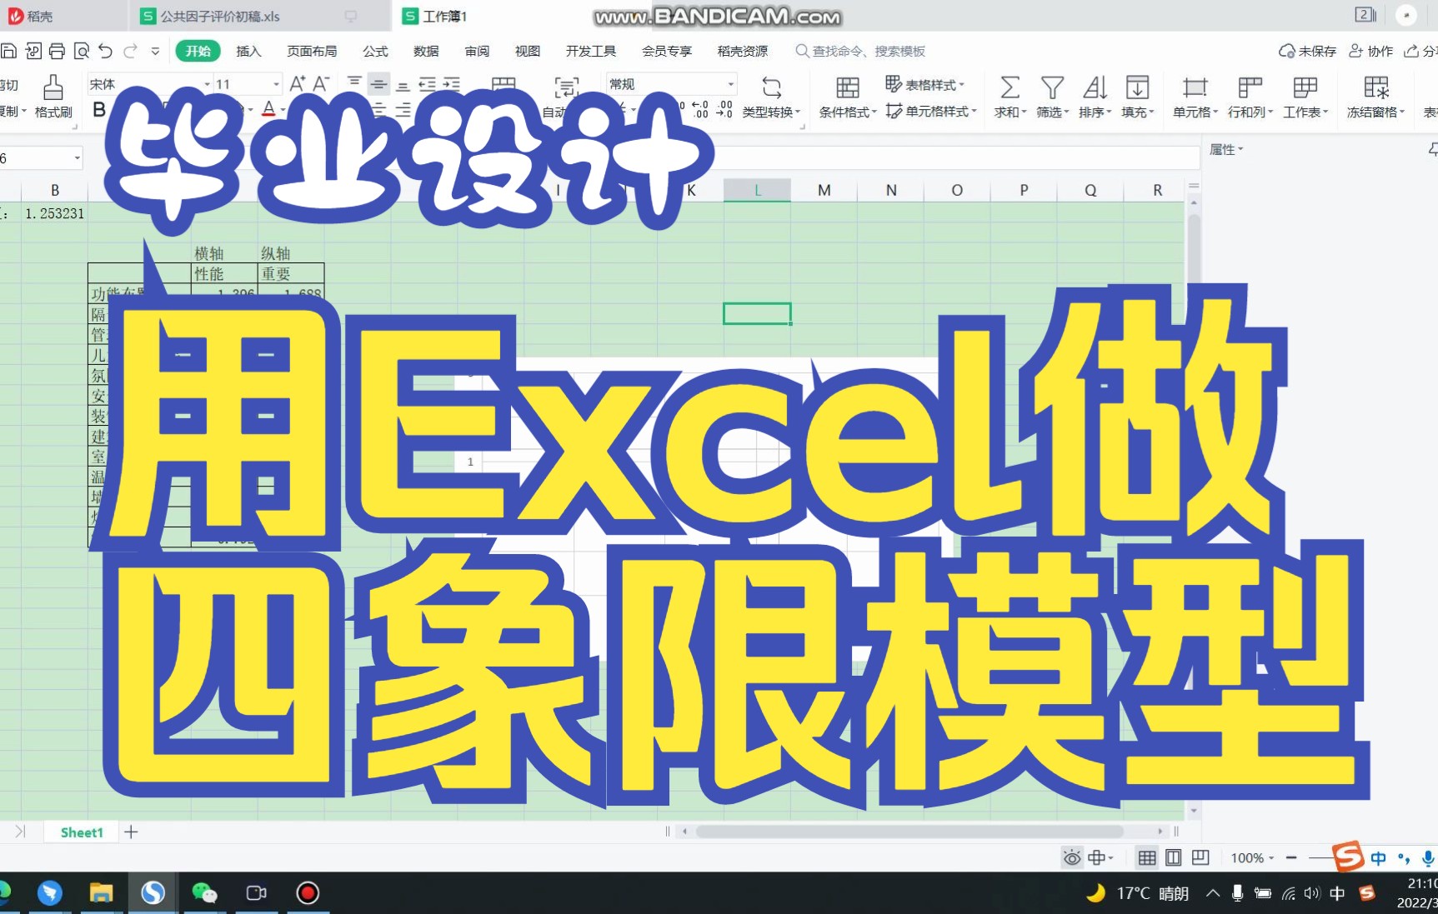Open the 插入 Insert ribbon tab
The height and width of the screenshot is (914, 1438).
click(248, 51)
